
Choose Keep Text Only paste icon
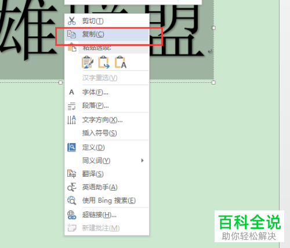[x=121, y=62]
